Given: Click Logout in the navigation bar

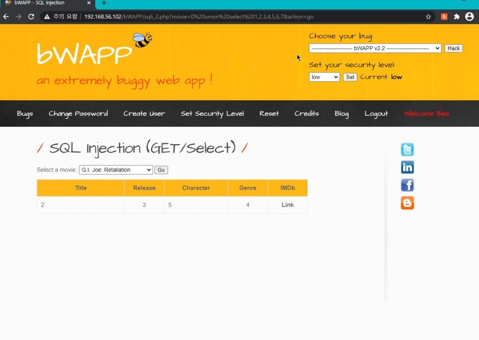Looking at the screenshot, I should 376,114.
